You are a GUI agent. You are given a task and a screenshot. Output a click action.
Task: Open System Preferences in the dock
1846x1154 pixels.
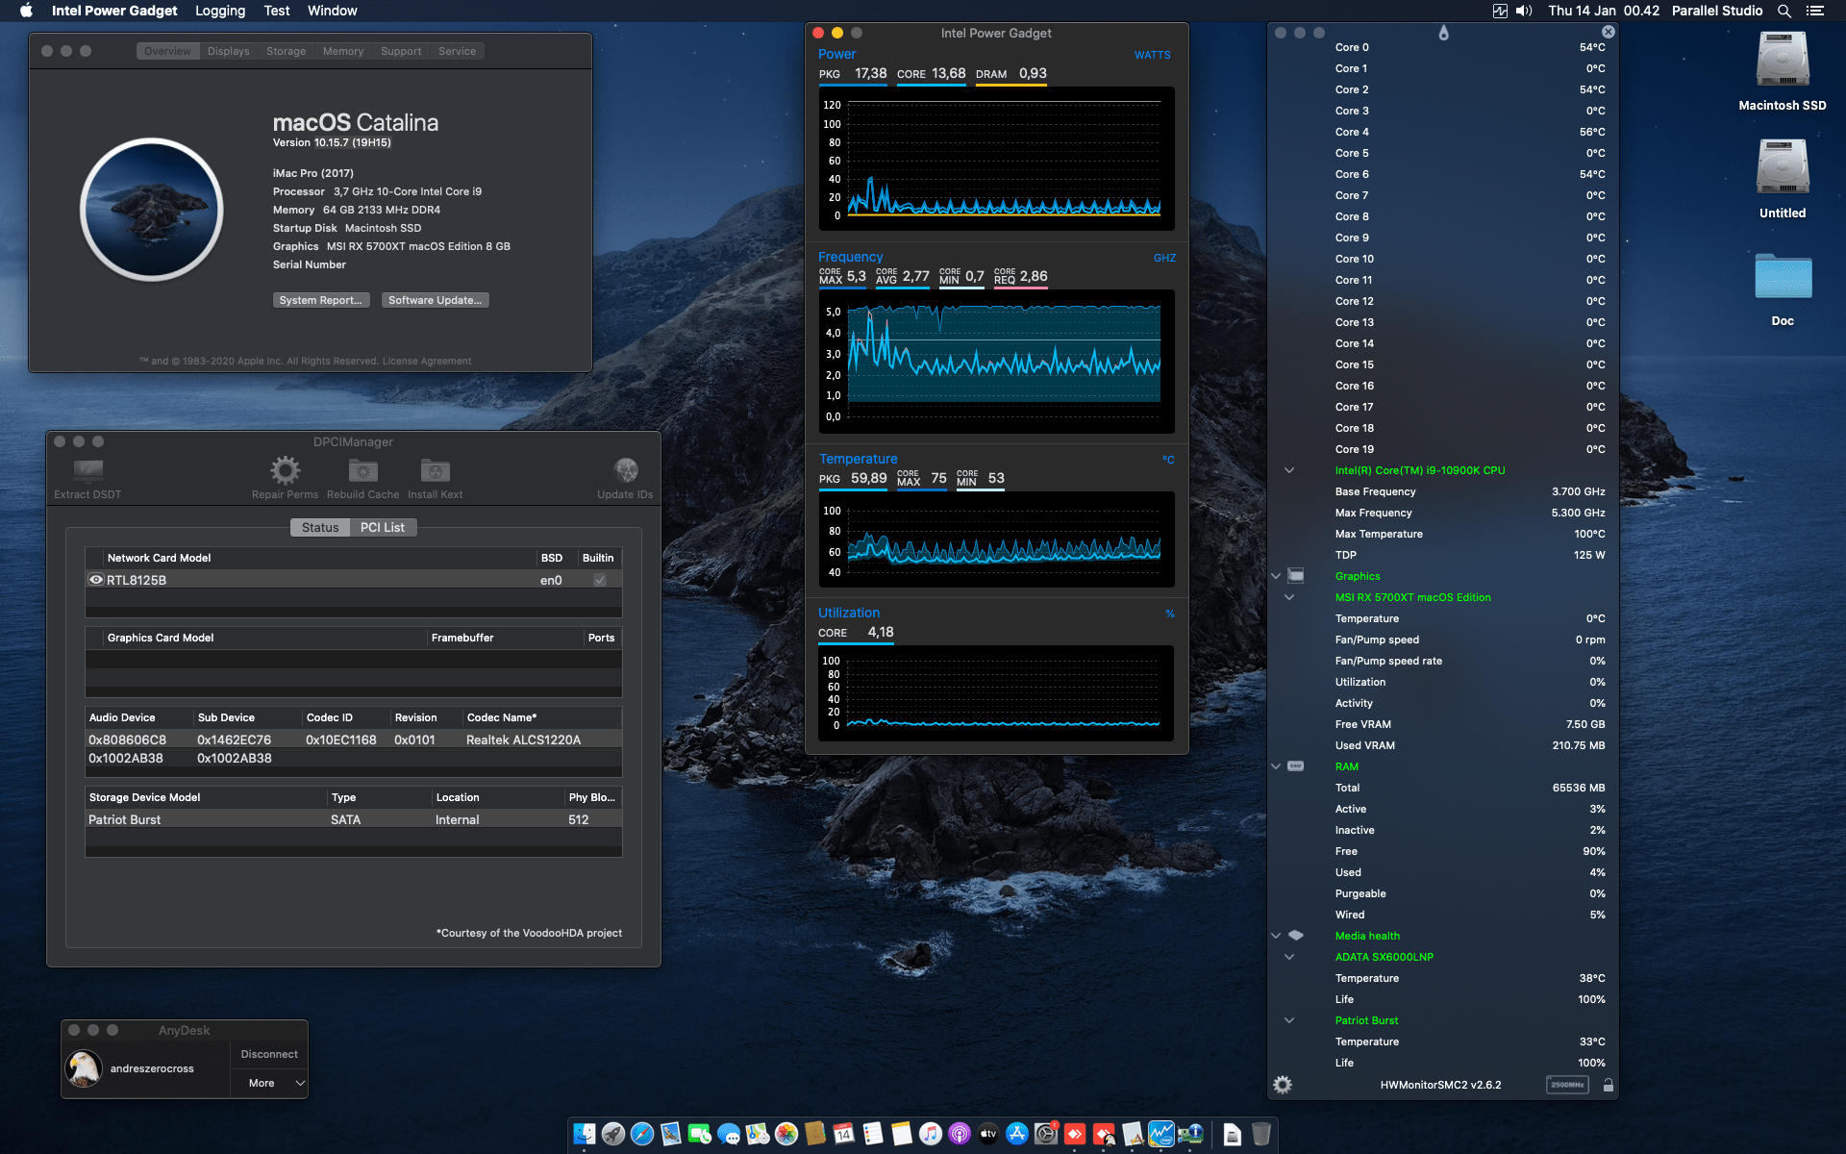click(x=1046, y=1134)
